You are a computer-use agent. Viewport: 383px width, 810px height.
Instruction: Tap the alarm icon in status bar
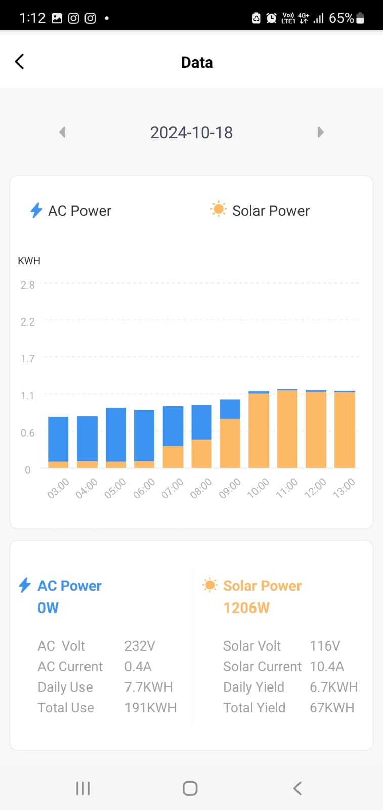click(272, 18)
